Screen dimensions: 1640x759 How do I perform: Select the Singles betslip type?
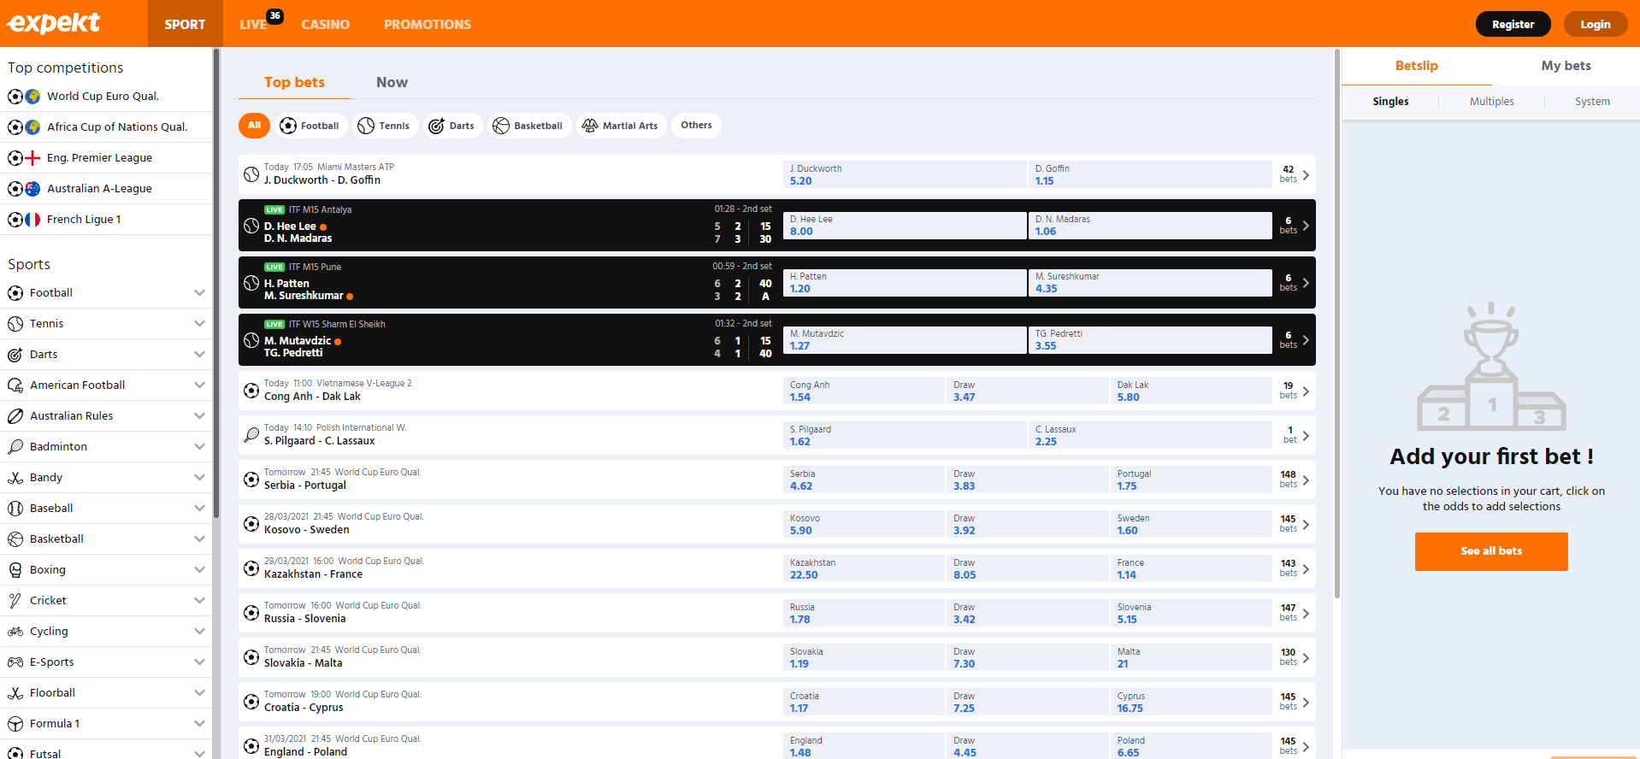(x=1390, y=102)
